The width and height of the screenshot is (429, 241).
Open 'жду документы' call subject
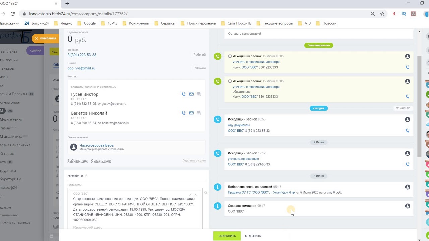tap(239, 125)
